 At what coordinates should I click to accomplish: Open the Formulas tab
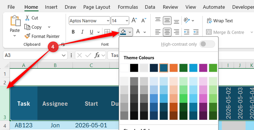128,7
